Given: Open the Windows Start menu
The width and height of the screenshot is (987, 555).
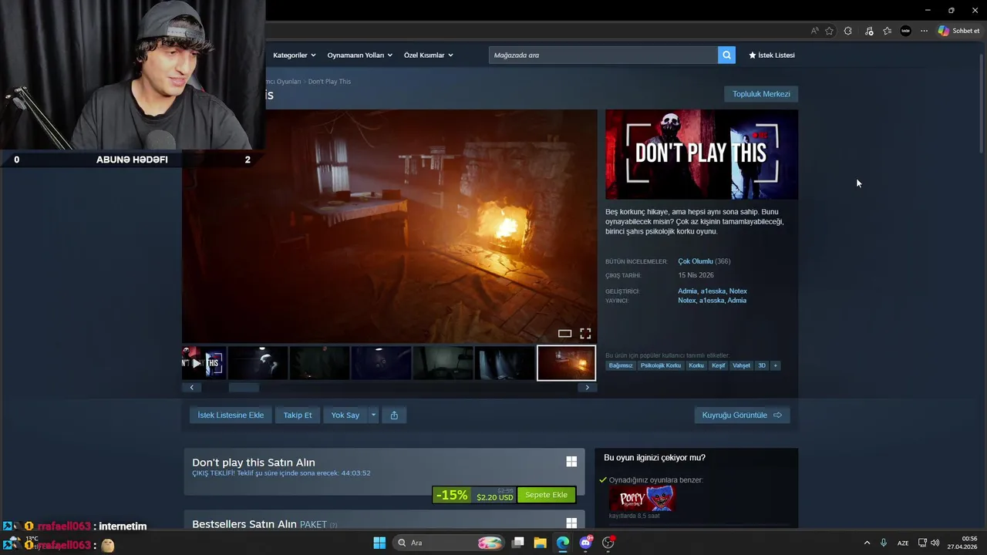Looking at the screenshot, I should 379,543.
